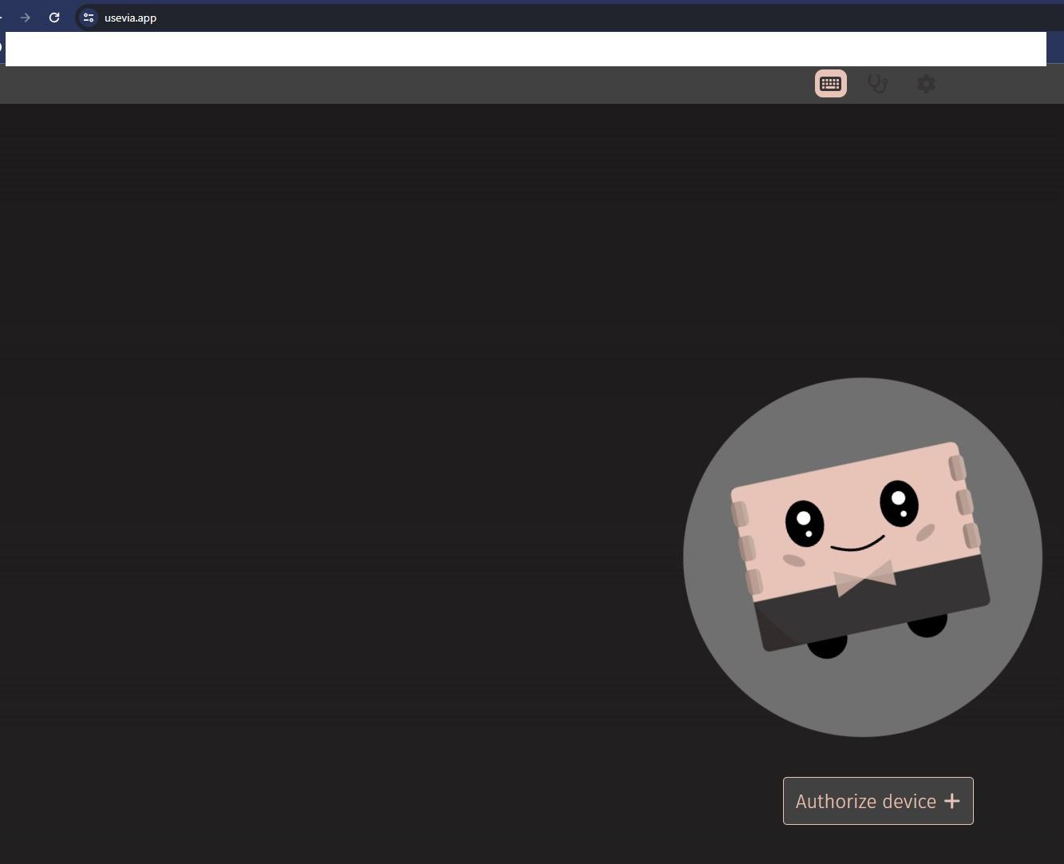Click the Authorize device button

878,801
